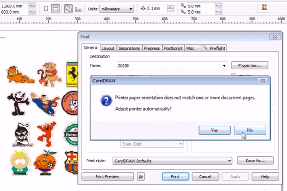Increase the page height stepper
The image size is (287, 191).
click(34, 12)
